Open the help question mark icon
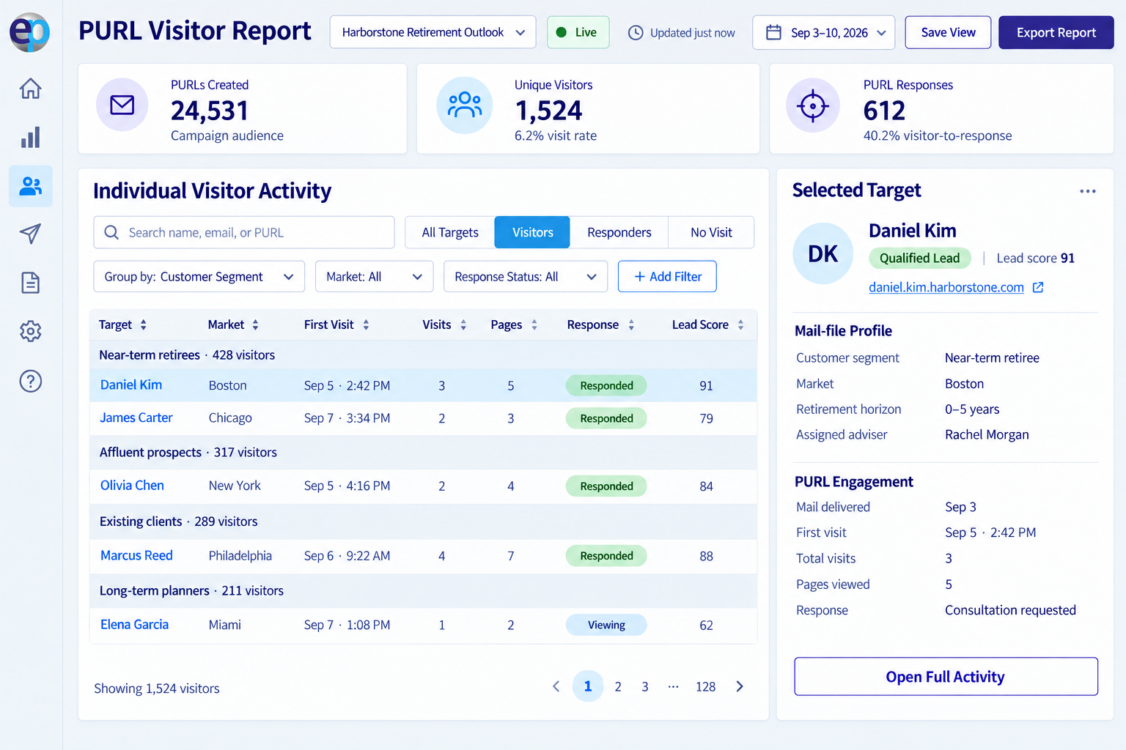The height and width of the screenshot is (750, 1126). coord(30,381)
